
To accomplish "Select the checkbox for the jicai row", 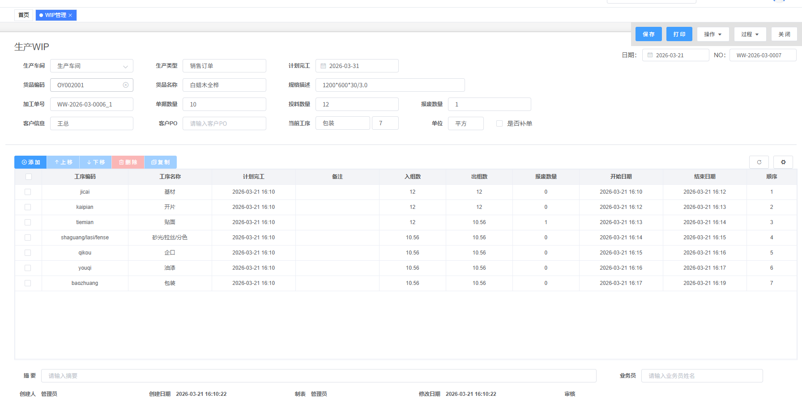I will tap(28, 192).
